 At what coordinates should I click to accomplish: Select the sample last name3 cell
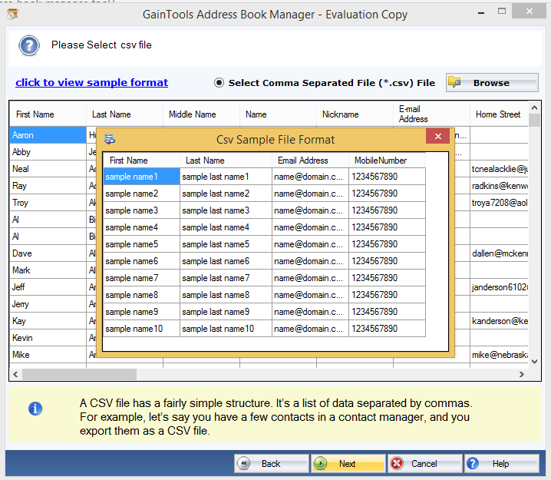click(226, 210)
